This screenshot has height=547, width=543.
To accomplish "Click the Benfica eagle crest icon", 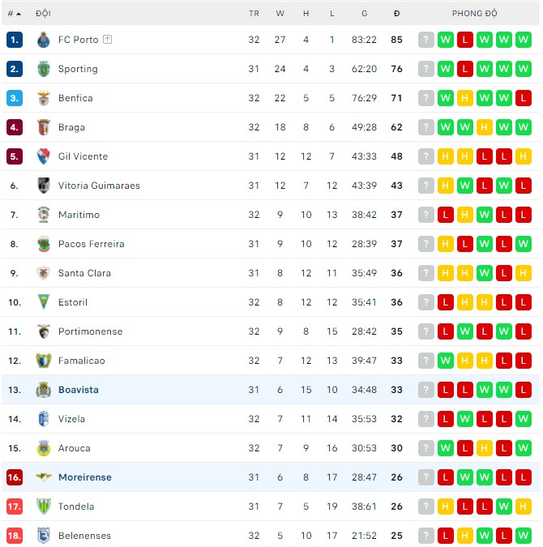I will (x=44, y=98).
